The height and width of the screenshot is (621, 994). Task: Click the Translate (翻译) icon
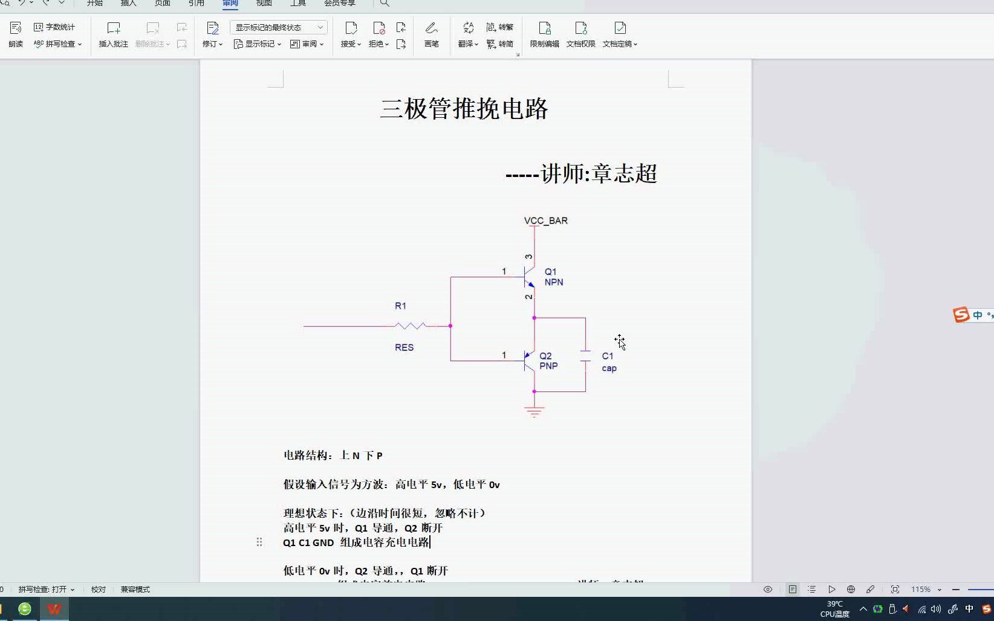pos(468,28)
